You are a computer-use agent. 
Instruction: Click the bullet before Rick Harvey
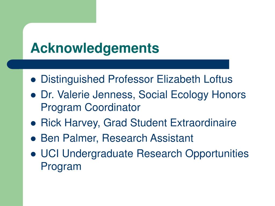point(33,123)
